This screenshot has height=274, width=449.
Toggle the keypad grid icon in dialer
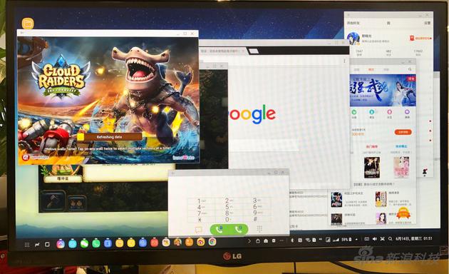(x=259, y=229)
